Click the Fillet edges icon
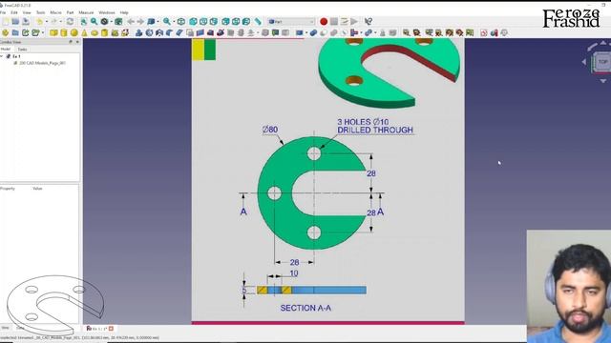 (x=170, y=33)
